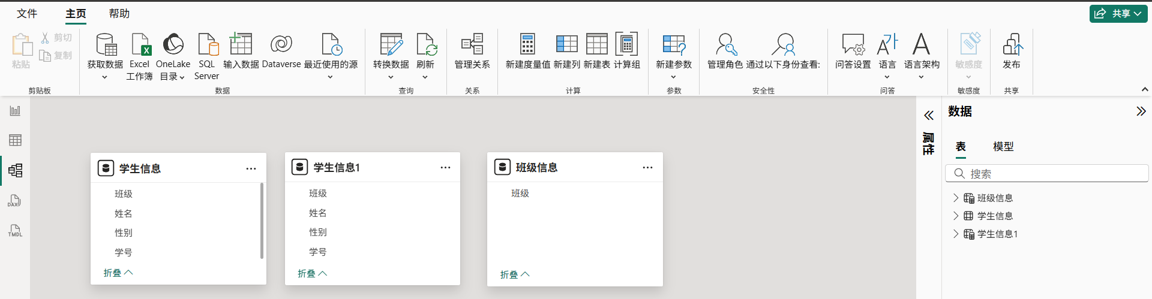Click 最近使用的源 (Recent sources) icon
The image size is (1152, 299).
click(x=331, y=44)
